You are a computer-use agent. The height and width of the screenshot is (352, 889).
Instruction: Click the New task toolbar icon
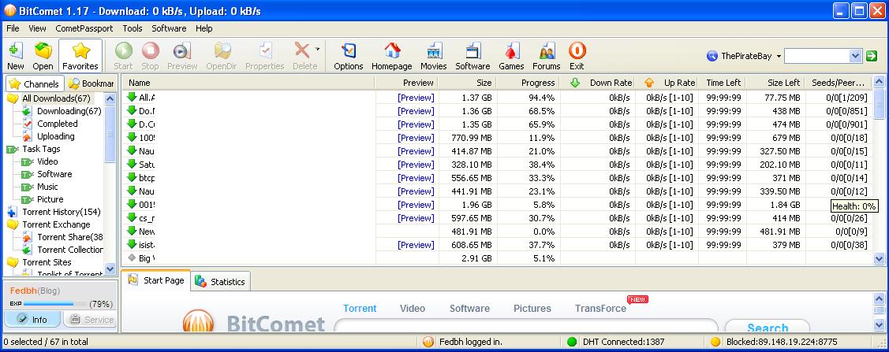coord(15,51)
